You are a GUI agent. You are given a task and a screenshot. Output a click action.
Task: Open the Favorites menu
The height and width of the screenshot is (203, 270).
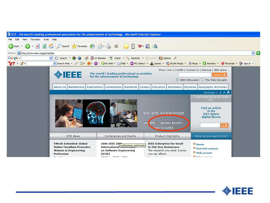(35, 39)
